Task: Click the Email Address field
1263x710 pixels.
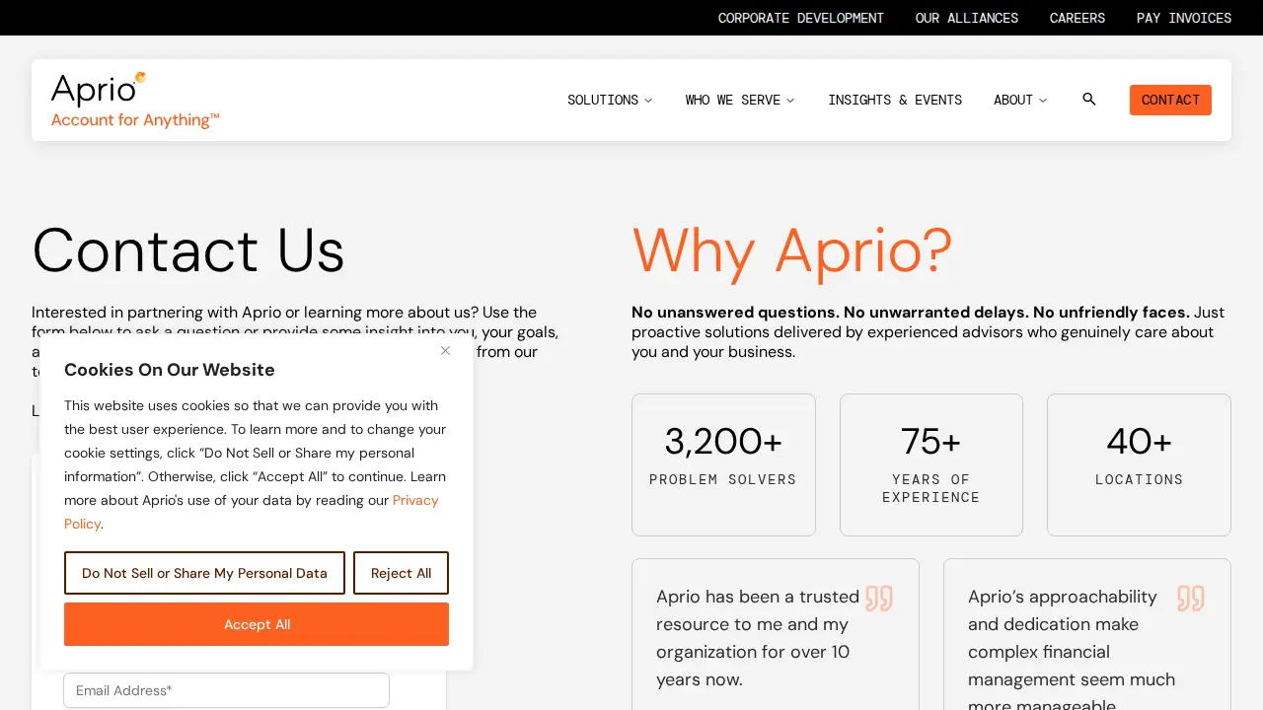Action: pyautogui.click(x=226, y=690)
